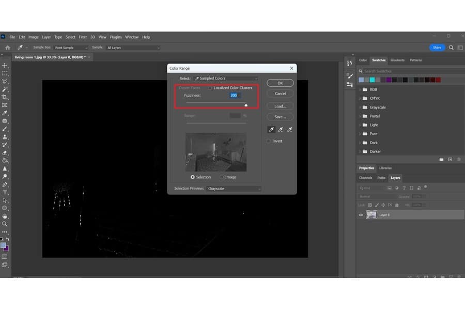Click the Save... button
This screenshot has width=465, height=310.
pos(280,117)
